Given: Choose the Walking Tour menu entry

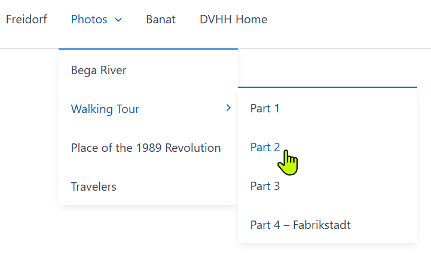Looking at the screenshot, I should 105,109.
